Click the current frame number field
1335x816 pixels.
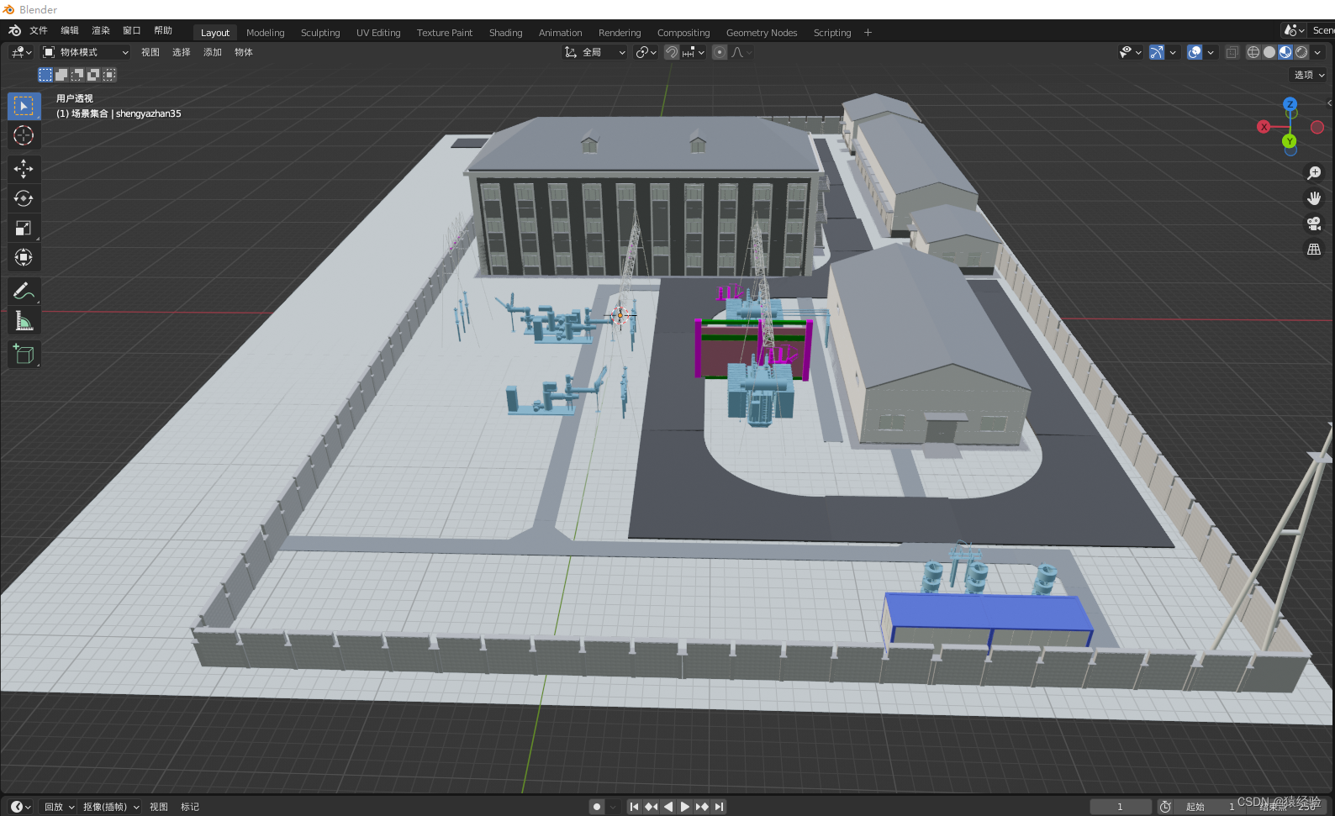point(1120,807)
